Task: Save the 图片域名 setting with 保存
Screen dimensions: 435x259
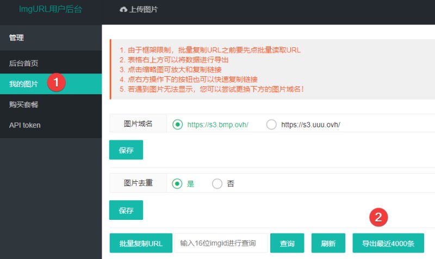Action: coord(126,150)
